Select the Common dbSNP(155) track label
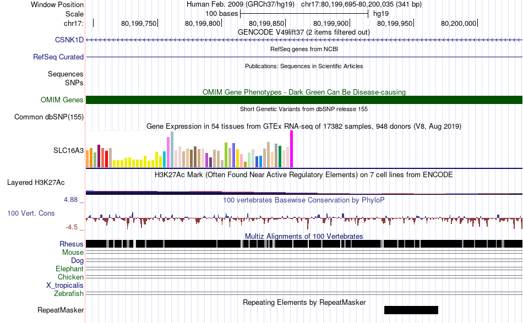 (48, 117)
